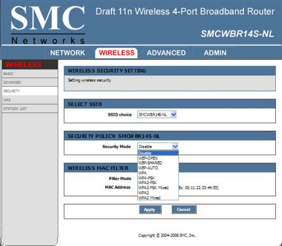Pick the plain WPA2 option
Viewport: 282px width, 246px height.
(158, 193)
